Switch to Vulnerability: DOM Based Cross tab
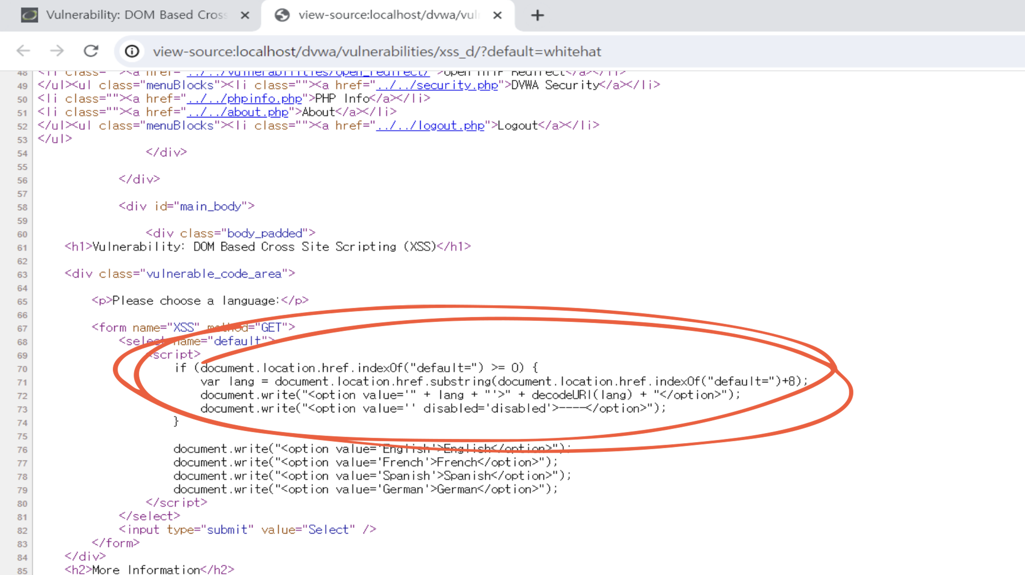 point(137,15)
